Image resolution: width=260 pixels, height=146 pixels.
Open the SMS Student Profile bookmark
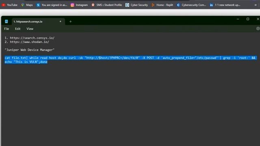[x=106, y=5]
